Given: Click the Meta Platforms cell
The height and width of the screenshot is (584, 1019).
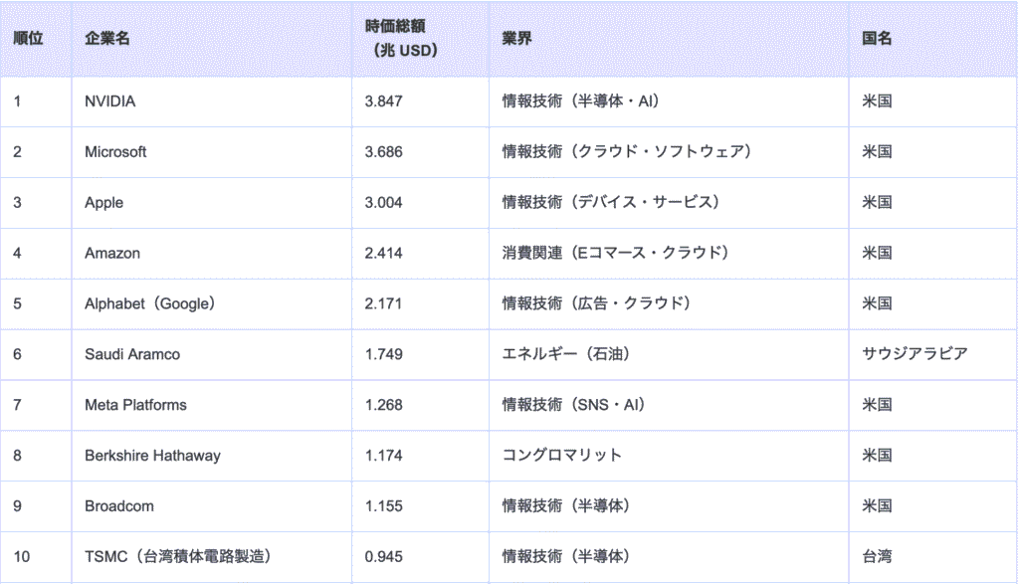Looking at the screenshot, I should coord(135,405).
